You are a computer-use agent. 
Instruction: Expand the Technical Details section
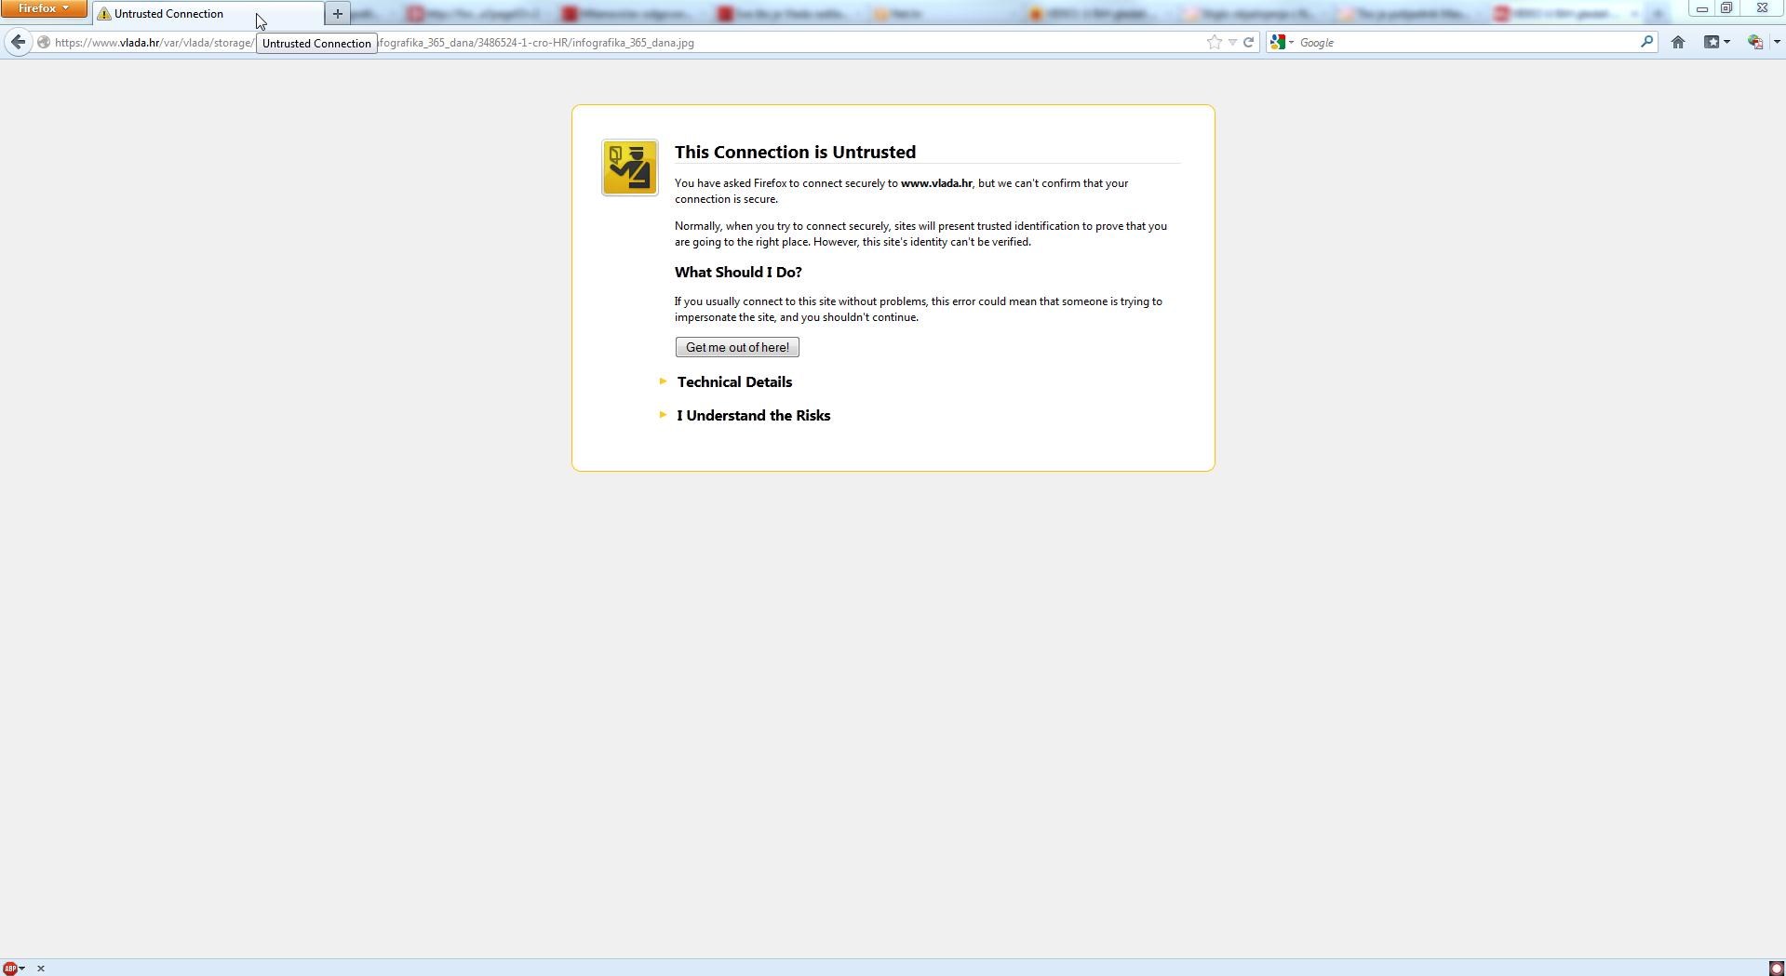[x=733, y=382]
